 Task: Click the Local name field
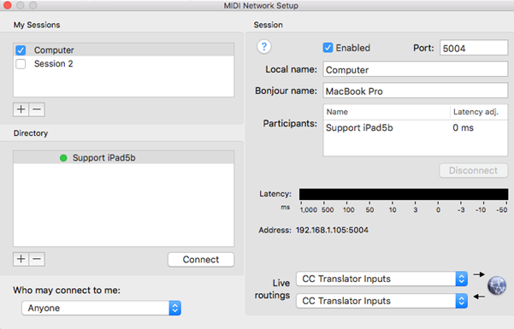pyautogui.click(x=416, y=70)
